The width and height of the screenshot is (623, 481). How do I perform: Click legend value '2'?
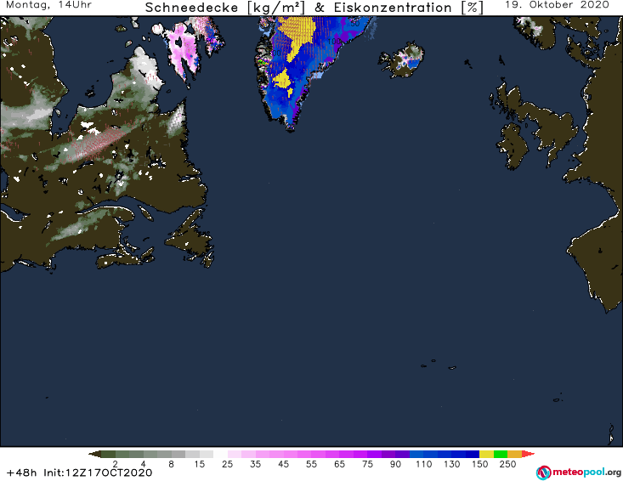116,464
